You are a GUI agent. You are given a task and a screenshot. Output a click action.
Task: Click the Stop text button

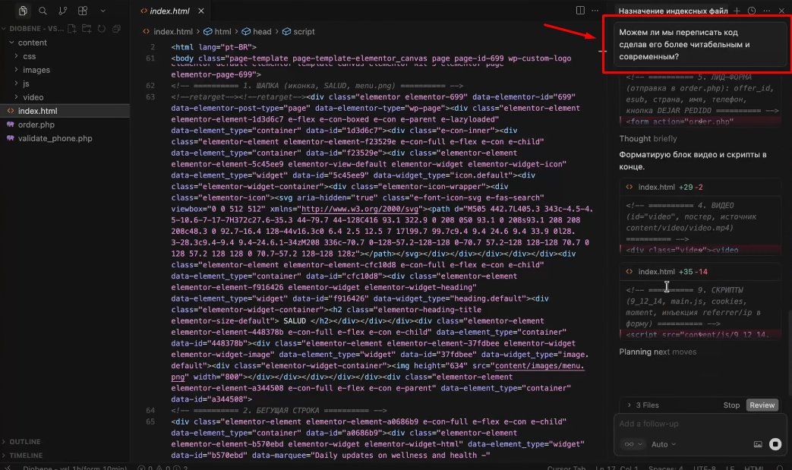731,405
